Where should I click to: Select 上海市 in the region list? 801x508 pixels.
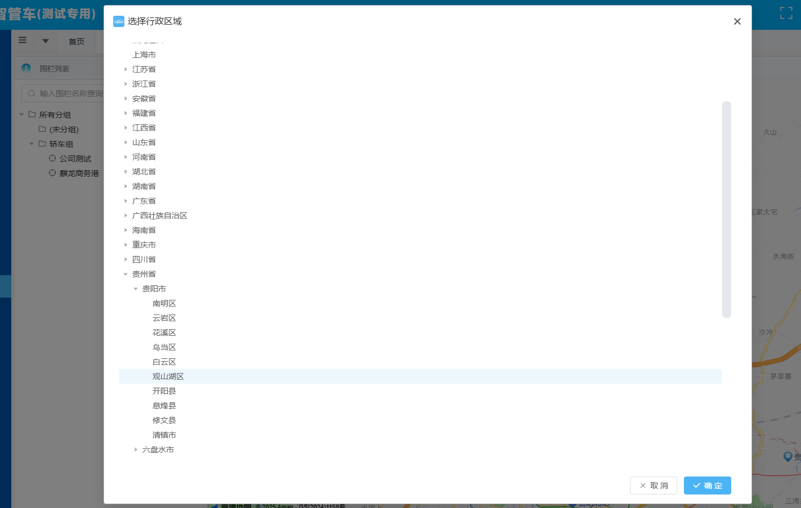click(144, 55)
